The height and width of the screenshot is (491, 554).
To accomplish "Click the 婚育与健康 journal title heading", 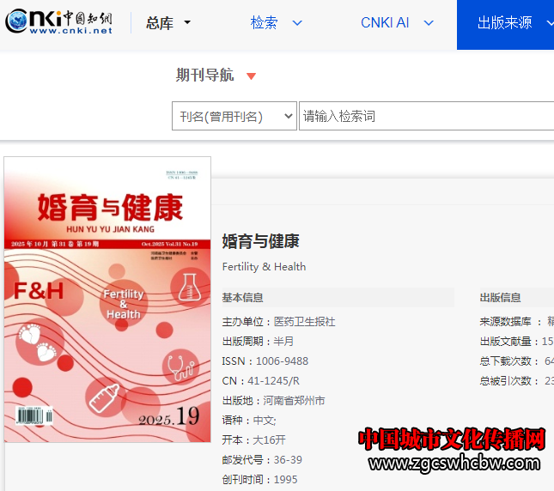I will [260, 241].
